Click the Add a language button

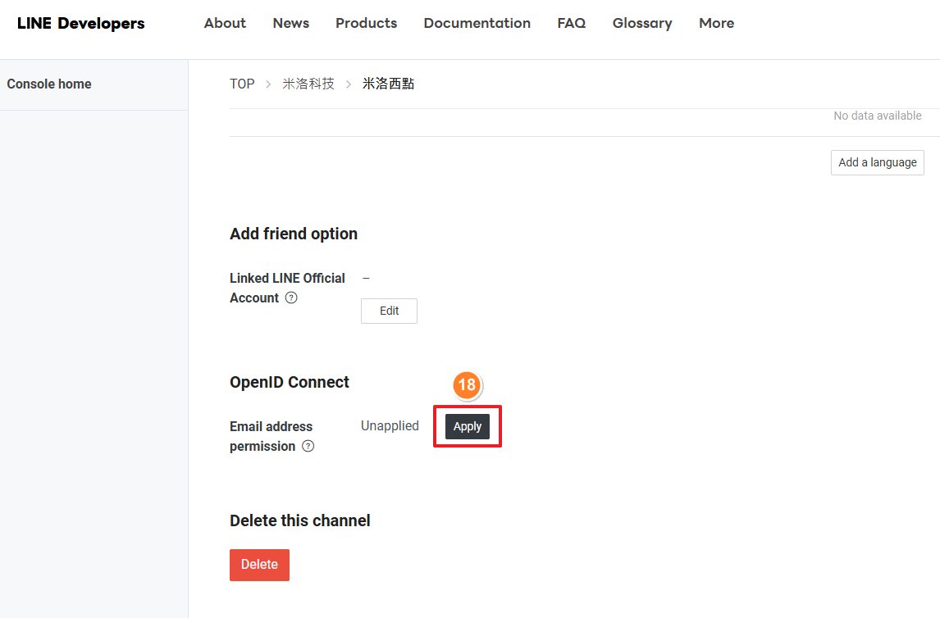[877, 162]
